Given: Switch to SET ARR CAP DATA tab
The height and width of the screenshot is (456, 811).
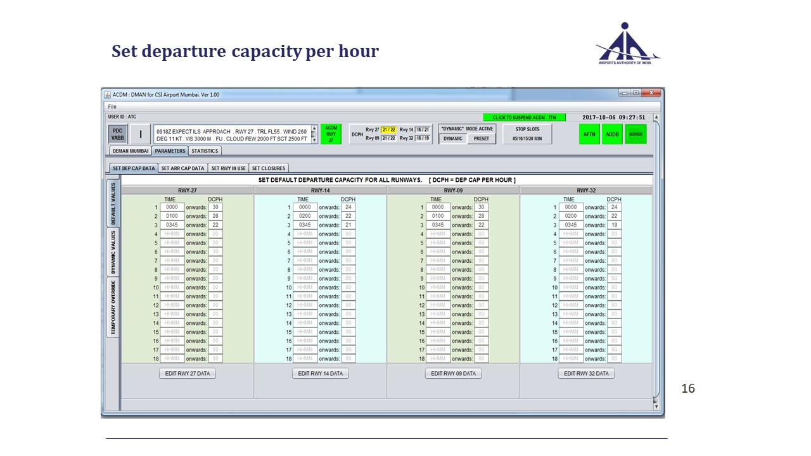Looking at the screenshot, I should 182,168.
